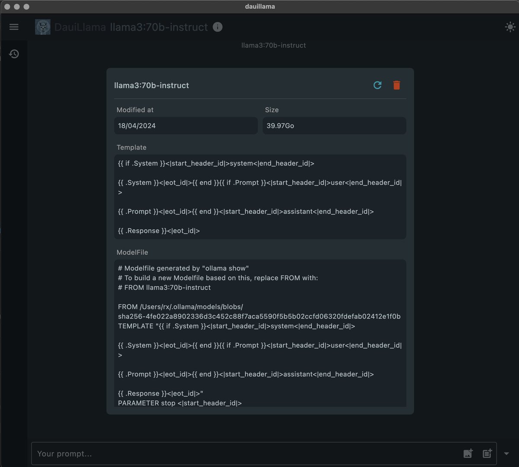Click the 'Size' label
The width and height of the screenshot is (519, 467).
pyautogui.click(x=272, y=110)
